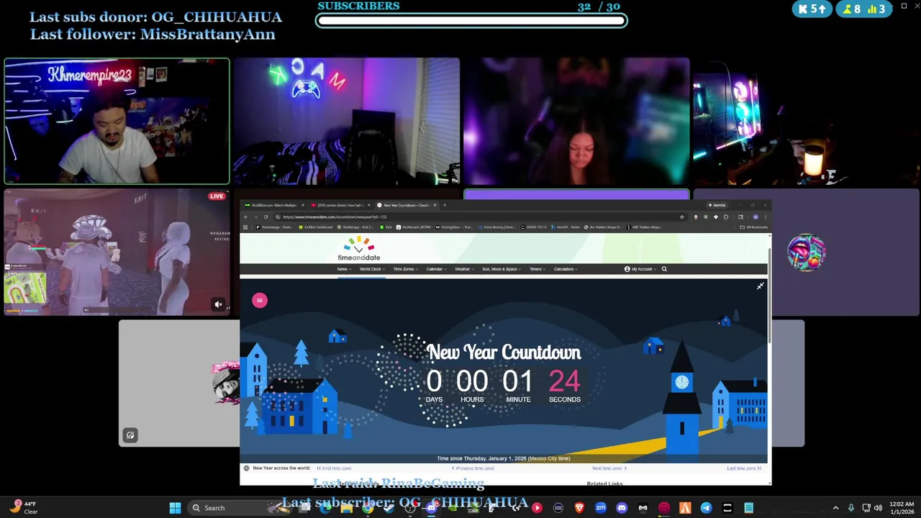Screen dimensions: 921x518
Task: Expand the Calculators menu
Action: coord(566,269)
